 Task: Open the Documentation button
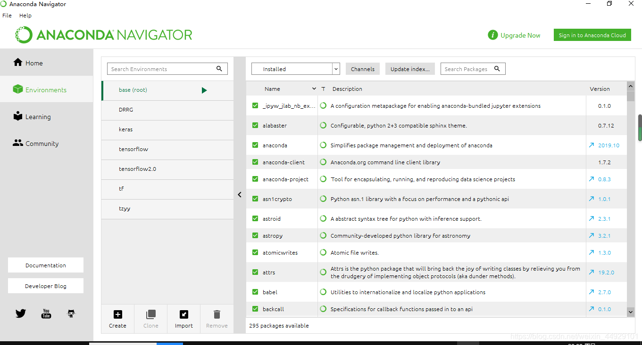coord(46,265)
